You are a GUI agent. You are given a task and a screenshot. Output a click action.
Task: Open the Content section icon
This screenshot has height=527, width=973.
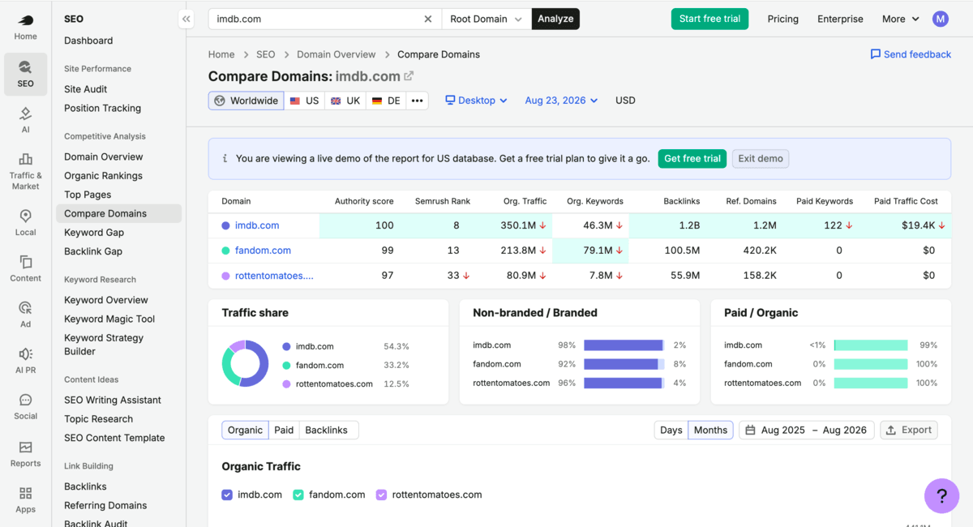[x=25, y=269]
